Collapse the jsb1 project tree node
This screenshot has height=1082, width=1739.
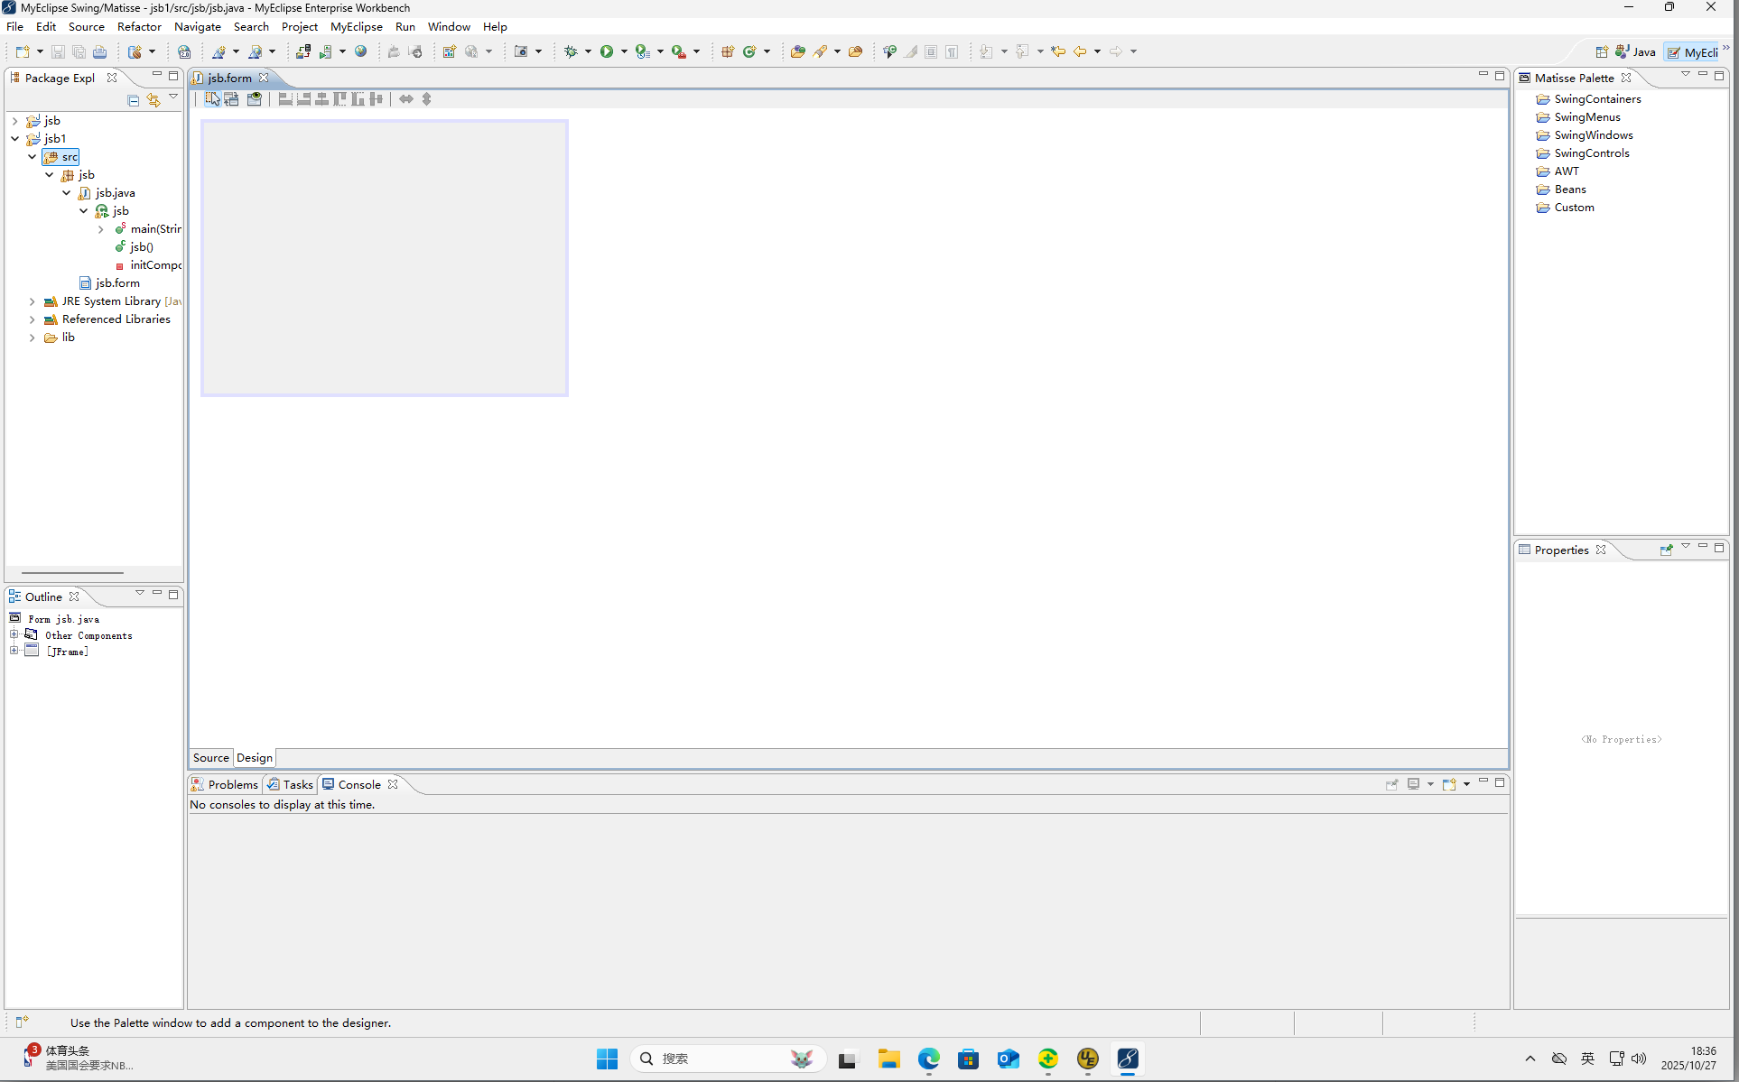pos(15,139)
